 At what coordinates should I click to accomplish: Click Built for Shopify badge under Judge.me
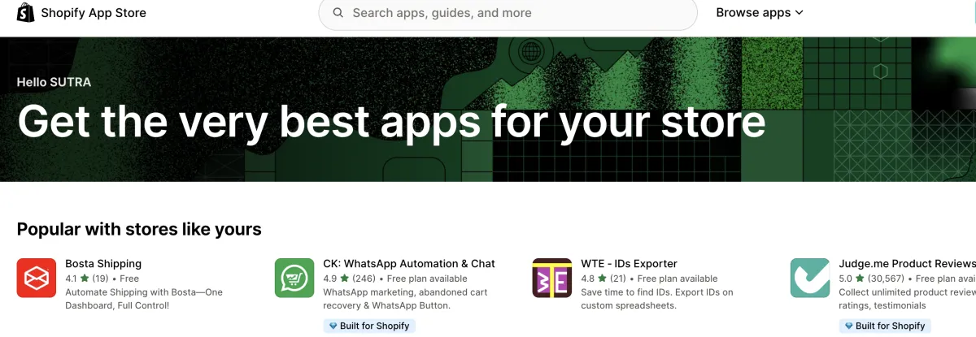click(x=886, y=326)
